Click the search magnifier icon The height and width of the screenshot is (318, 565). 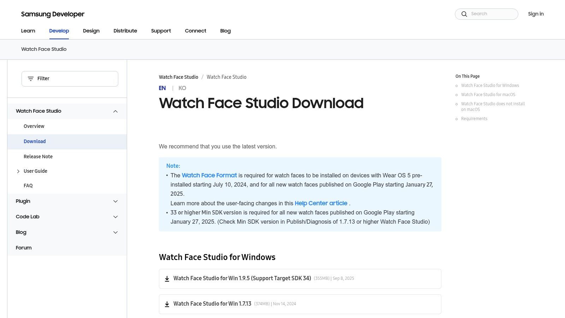tap(464, 14)
